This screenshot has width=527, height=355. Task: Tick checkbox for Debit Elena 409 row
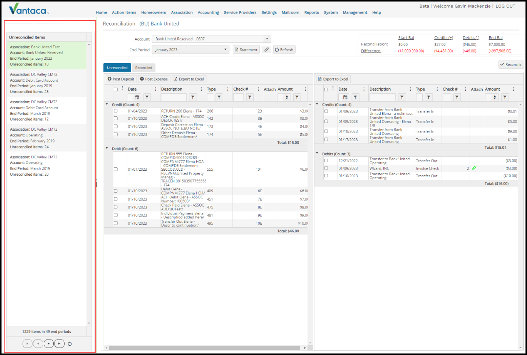(x=116, y=191)
